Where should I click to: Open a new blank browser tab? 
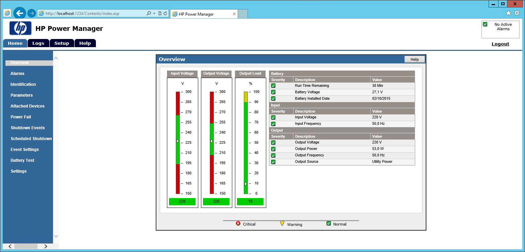pyautogui.click(x=242, y=14)
